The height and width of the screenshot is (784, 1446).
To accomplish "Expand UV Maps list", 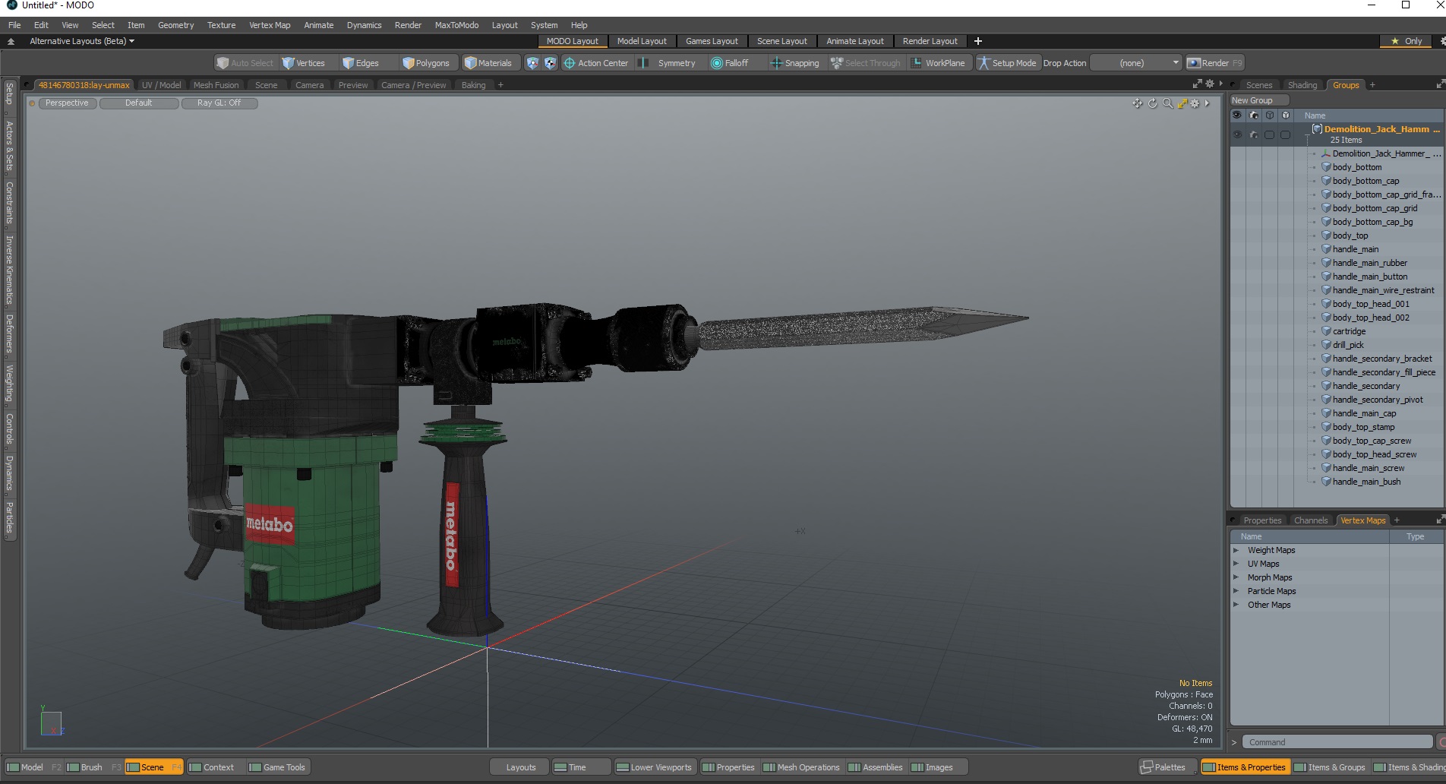I will 1236,564.
